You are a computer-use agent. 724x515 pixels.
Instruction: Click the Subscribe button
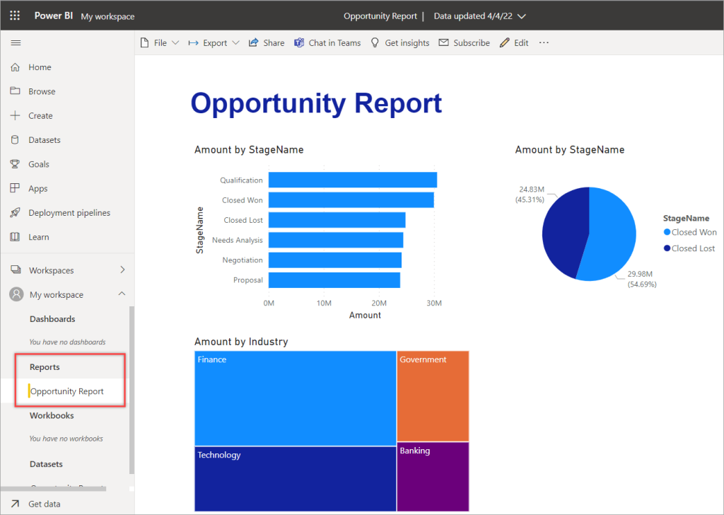[465, 42]
